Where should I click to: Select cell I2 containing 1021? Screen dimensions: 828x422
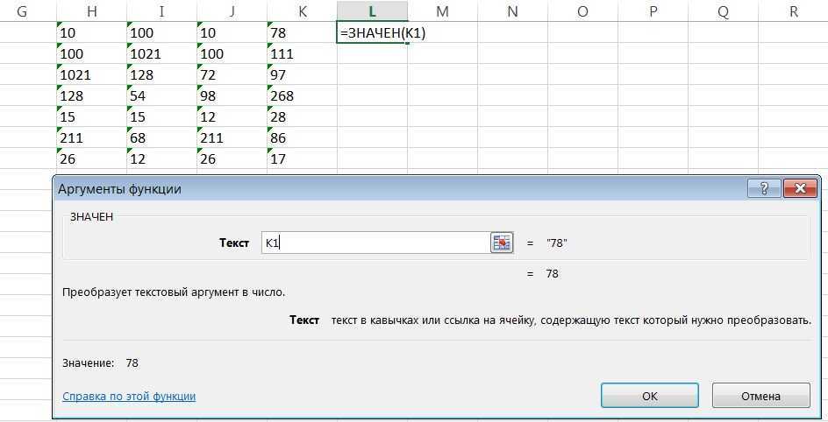pyautogui.click(x=161, y=53)
